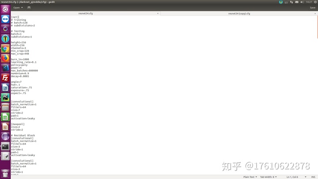Image resolution: width=318 pixels, height=179 pixels.
Task: Open the Open file dropdown
Action: coord(18,8)
